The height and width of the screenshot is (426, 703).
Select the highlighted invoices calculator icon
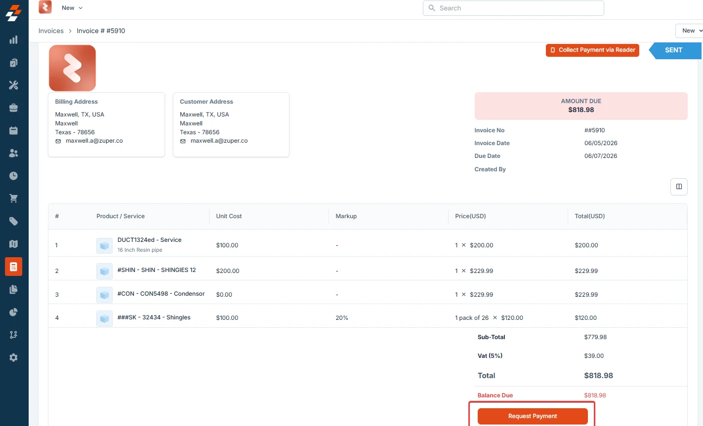pos(14,267)
